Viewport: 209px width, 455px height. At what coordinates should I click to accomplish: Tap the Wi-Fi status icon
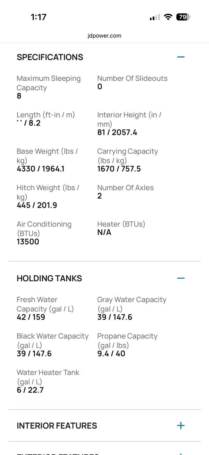(168, 17)
